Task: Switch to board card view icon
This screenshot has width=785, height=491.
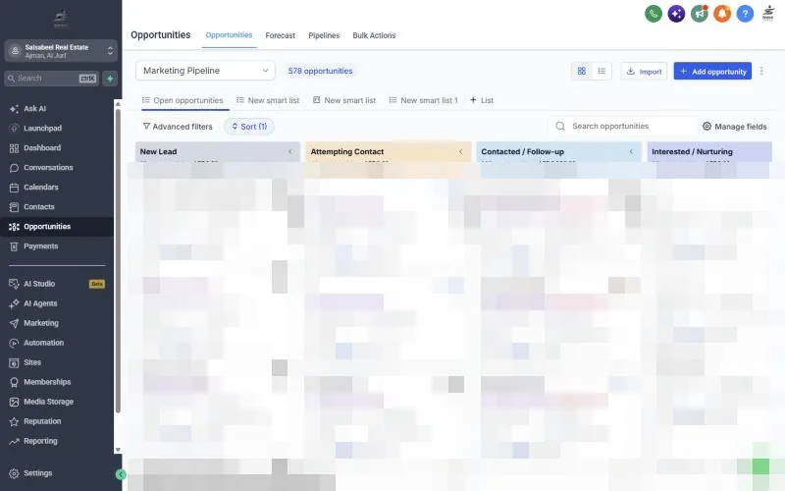Action: click(582, 71)
